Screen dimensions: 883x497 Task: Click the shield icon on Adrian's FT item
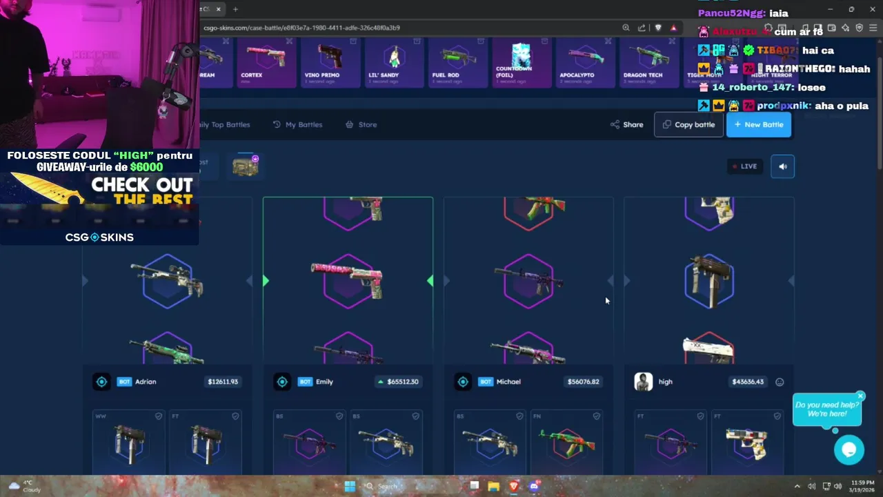tap(235, 416)
